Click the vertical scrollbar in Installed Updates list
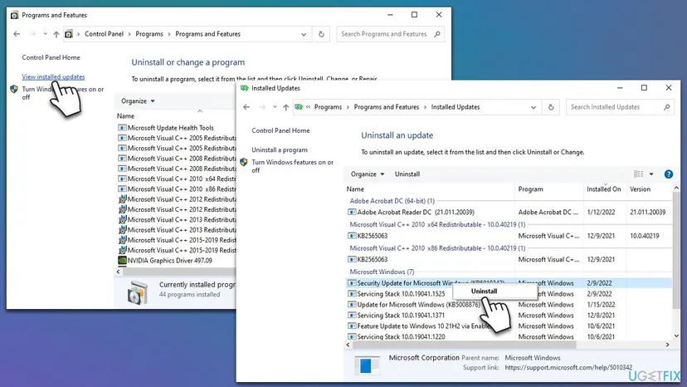This screenshot has width=687, height=387. [x=676, y=250]
